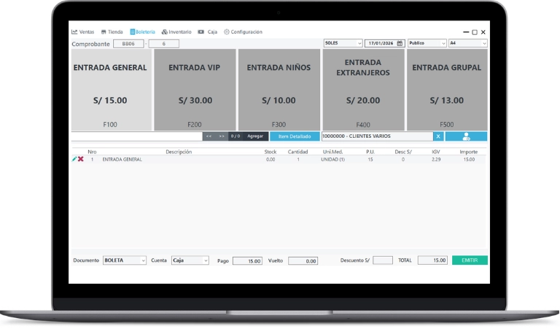Image resolution: width=560 pixels, height=329 pixels.
Task: Select the ENTRADA GENERAL ticket tile
Action: click(112, 90)
